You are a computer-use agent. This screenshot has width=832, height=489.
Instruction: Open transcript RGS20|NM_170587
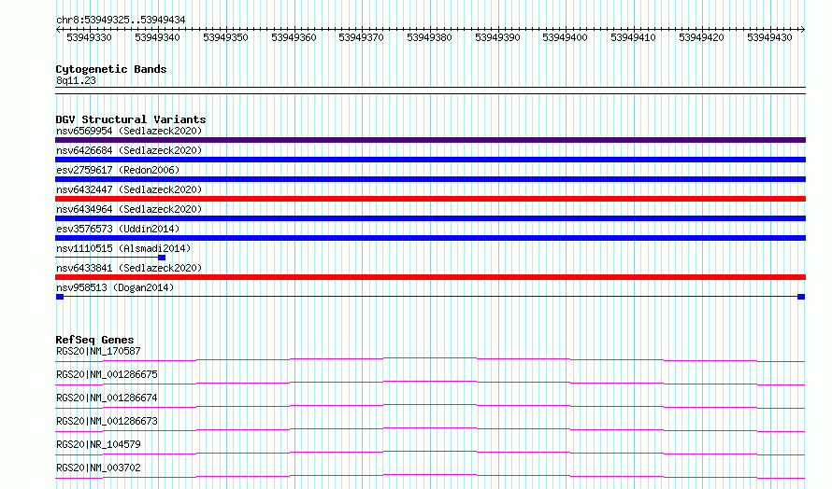(98, 351)
